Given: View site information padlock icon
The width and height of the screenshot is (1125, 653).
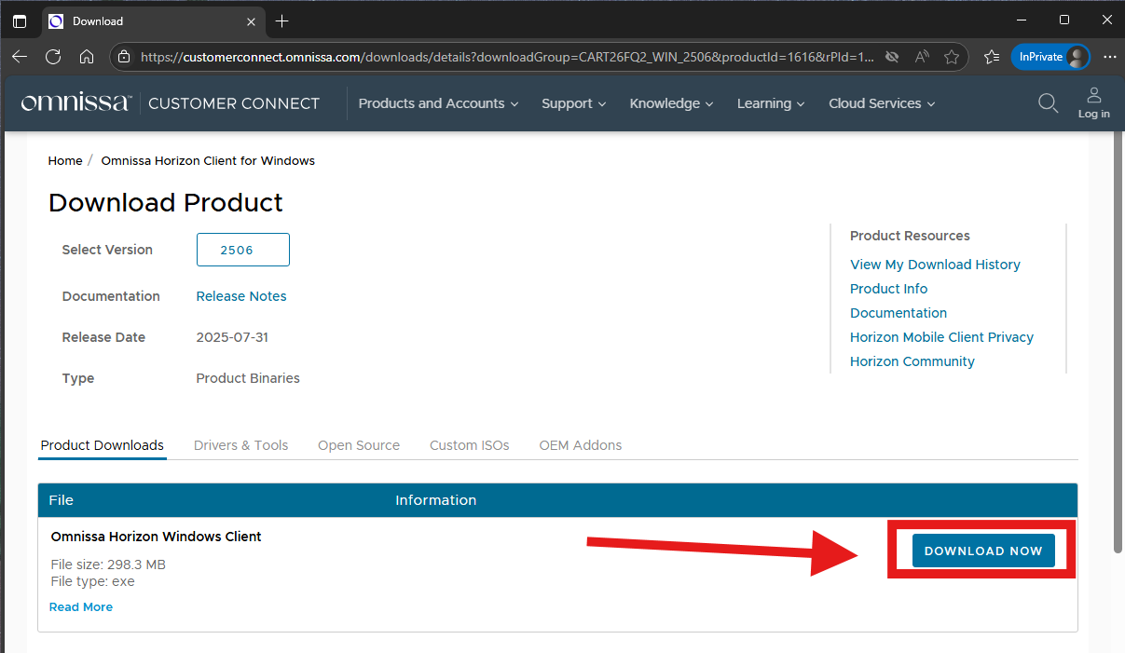Looking at the screenshot, I should click(x=124, y=57).
